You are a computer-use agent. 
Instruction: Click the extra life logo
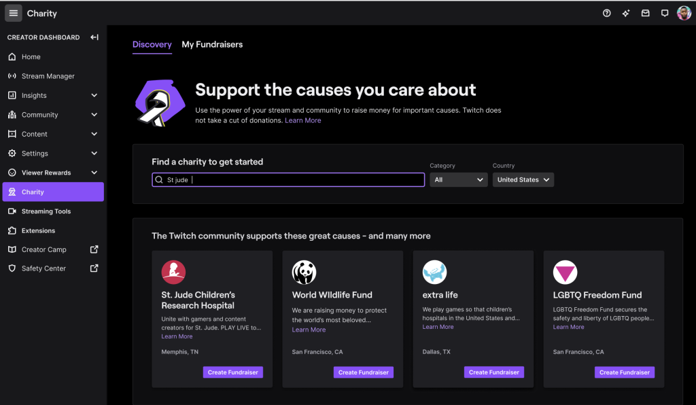(x=434, y=272)
